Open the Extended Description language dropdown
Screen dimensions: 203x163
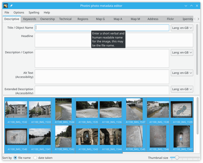click(182, 89)
